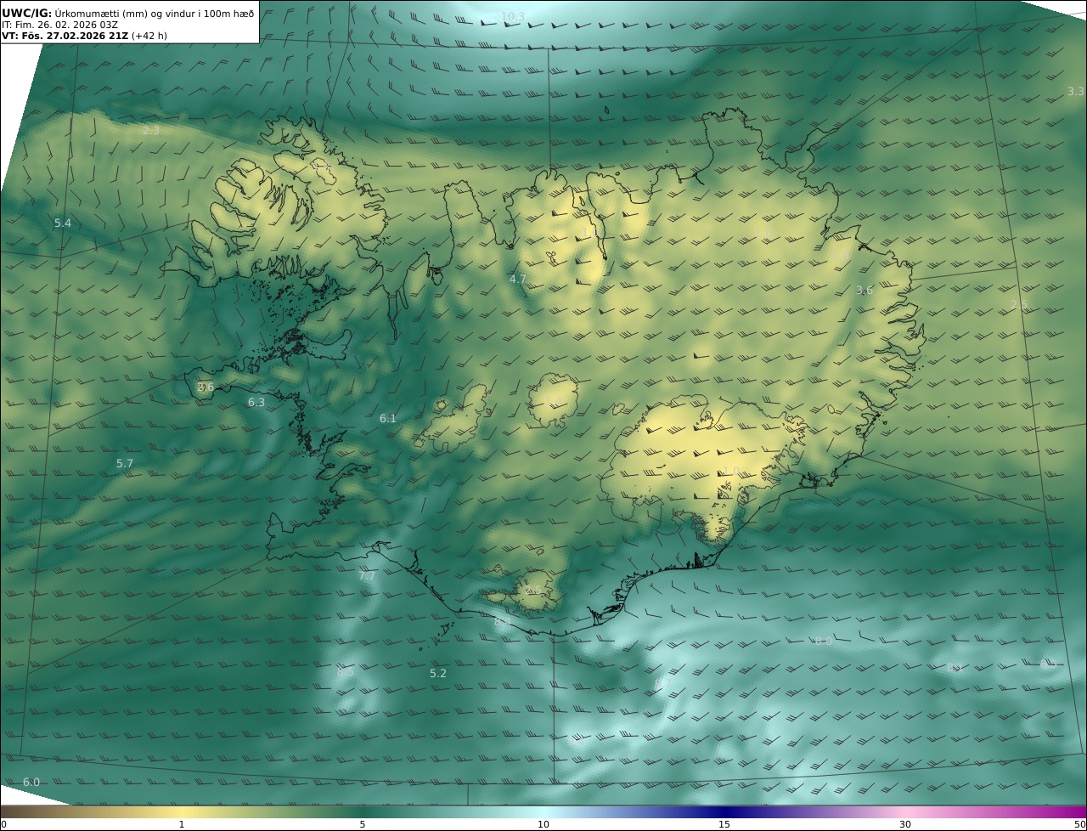
Task: Click the 10.3 value label on the map
Action: tap(513, 17)
